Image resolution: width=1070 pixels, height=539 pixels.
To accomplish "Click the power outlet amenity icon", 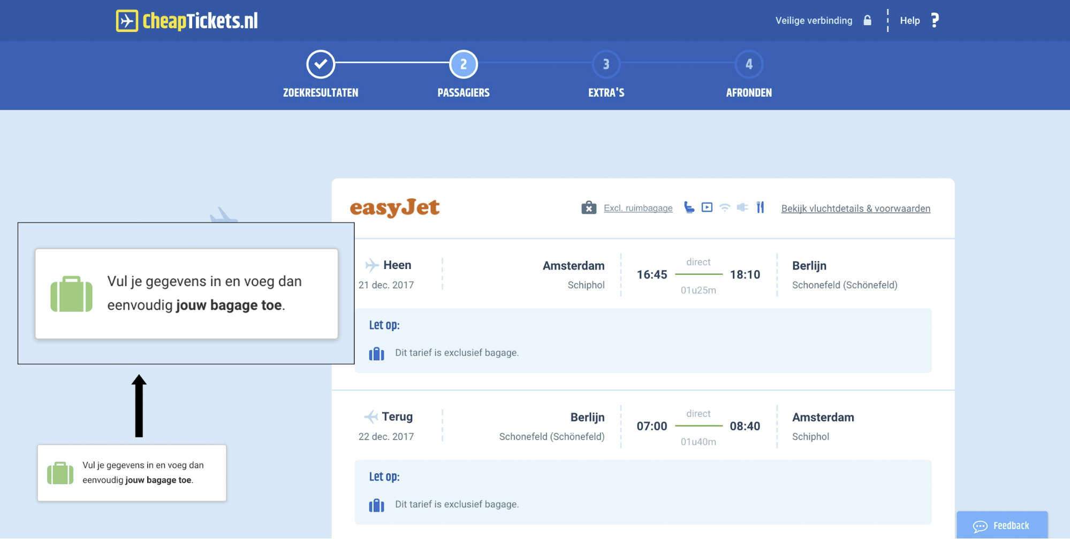I will pyautogui.click(x=742, y=207).
